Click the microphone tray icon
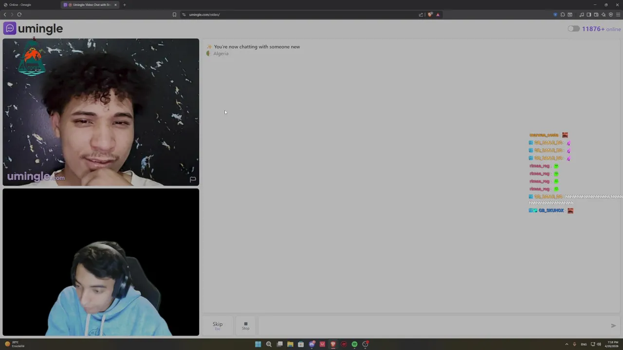The image size is (623, 350). tap(574, 344)
